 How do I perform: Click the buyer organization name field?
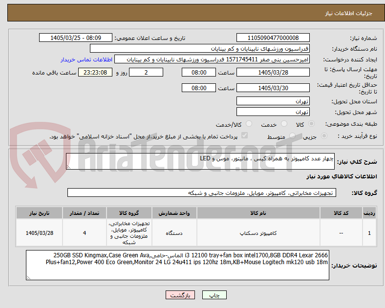click(200, 48)
